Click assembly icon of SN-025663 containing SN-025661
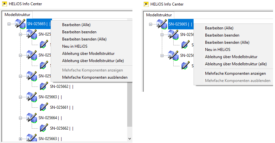Viewport: 275px width, 143px height. (x=32, y=97)
